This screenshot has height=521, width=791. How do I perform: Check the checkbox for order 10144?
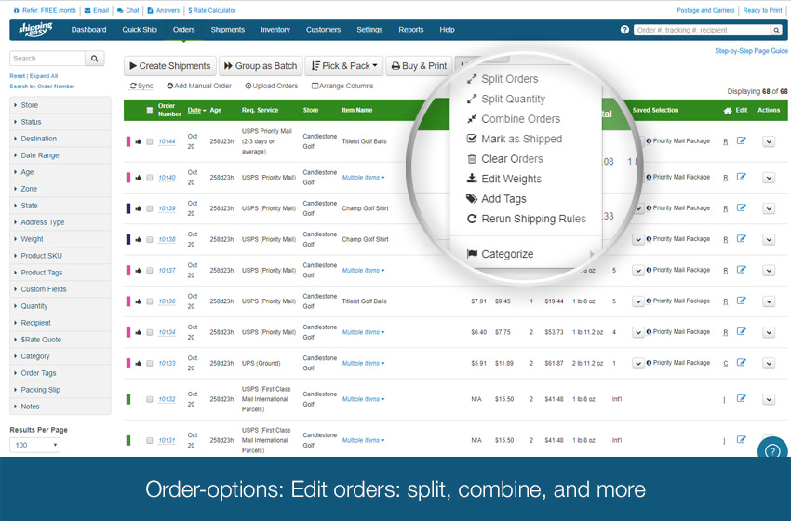pos(149,141)
